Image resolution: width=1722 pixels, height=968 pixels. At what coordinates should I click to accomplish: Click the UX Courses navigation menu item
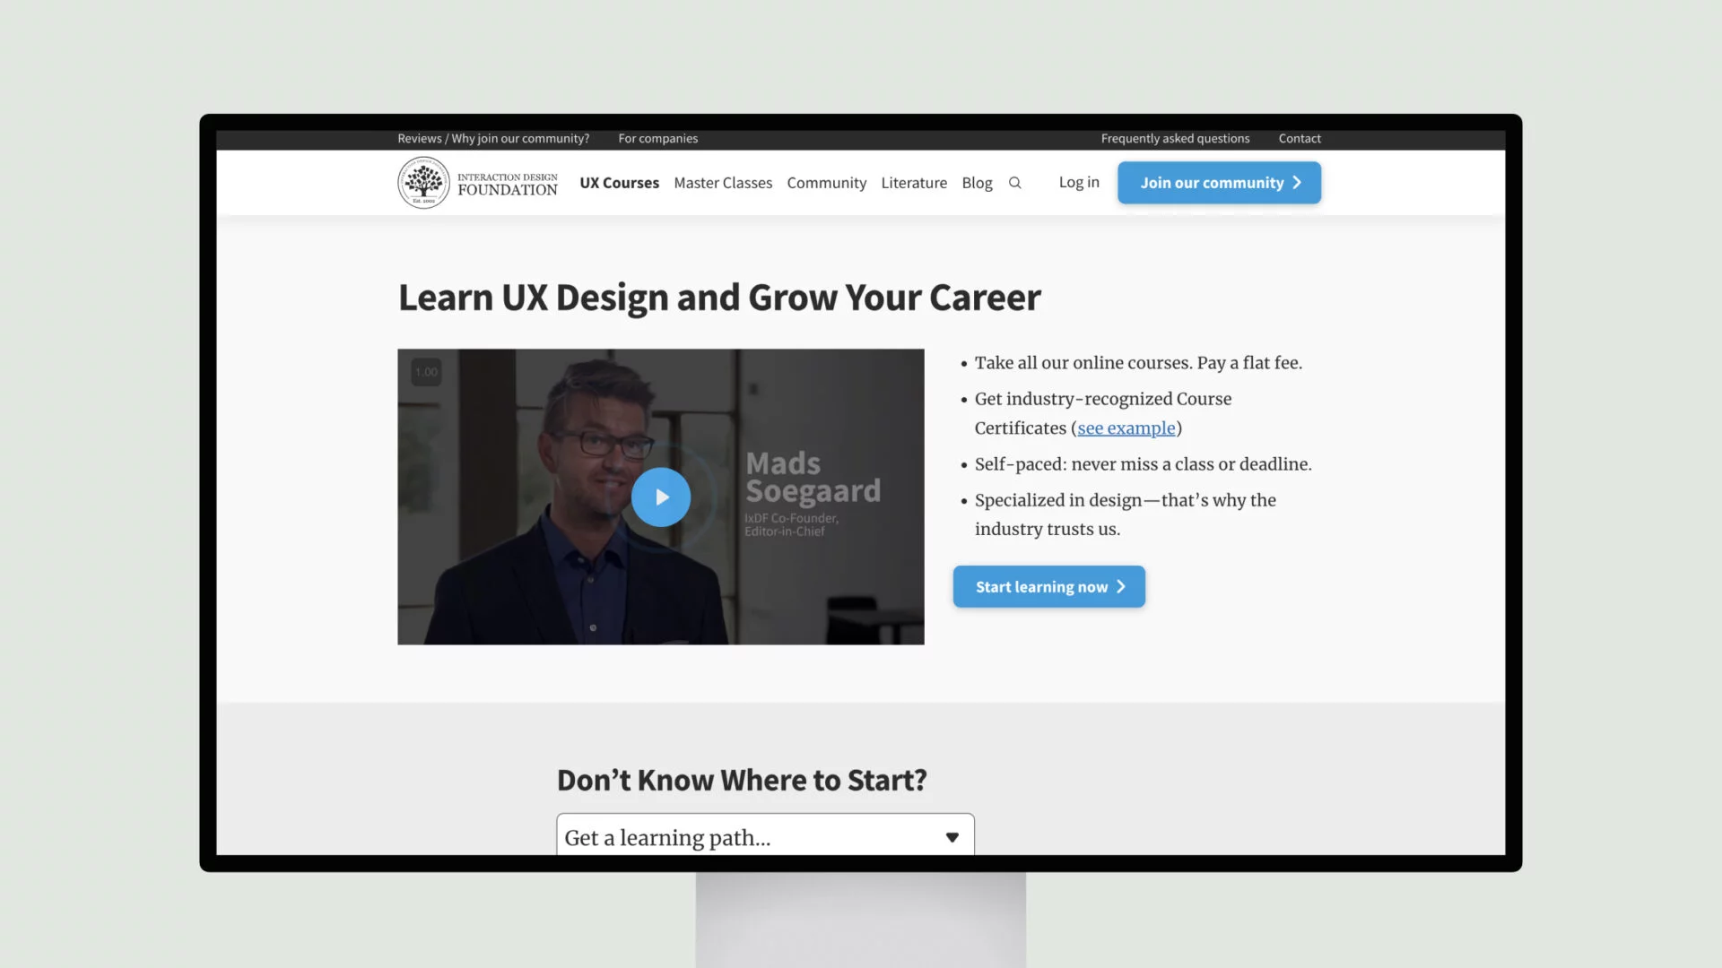click(617, 182)
